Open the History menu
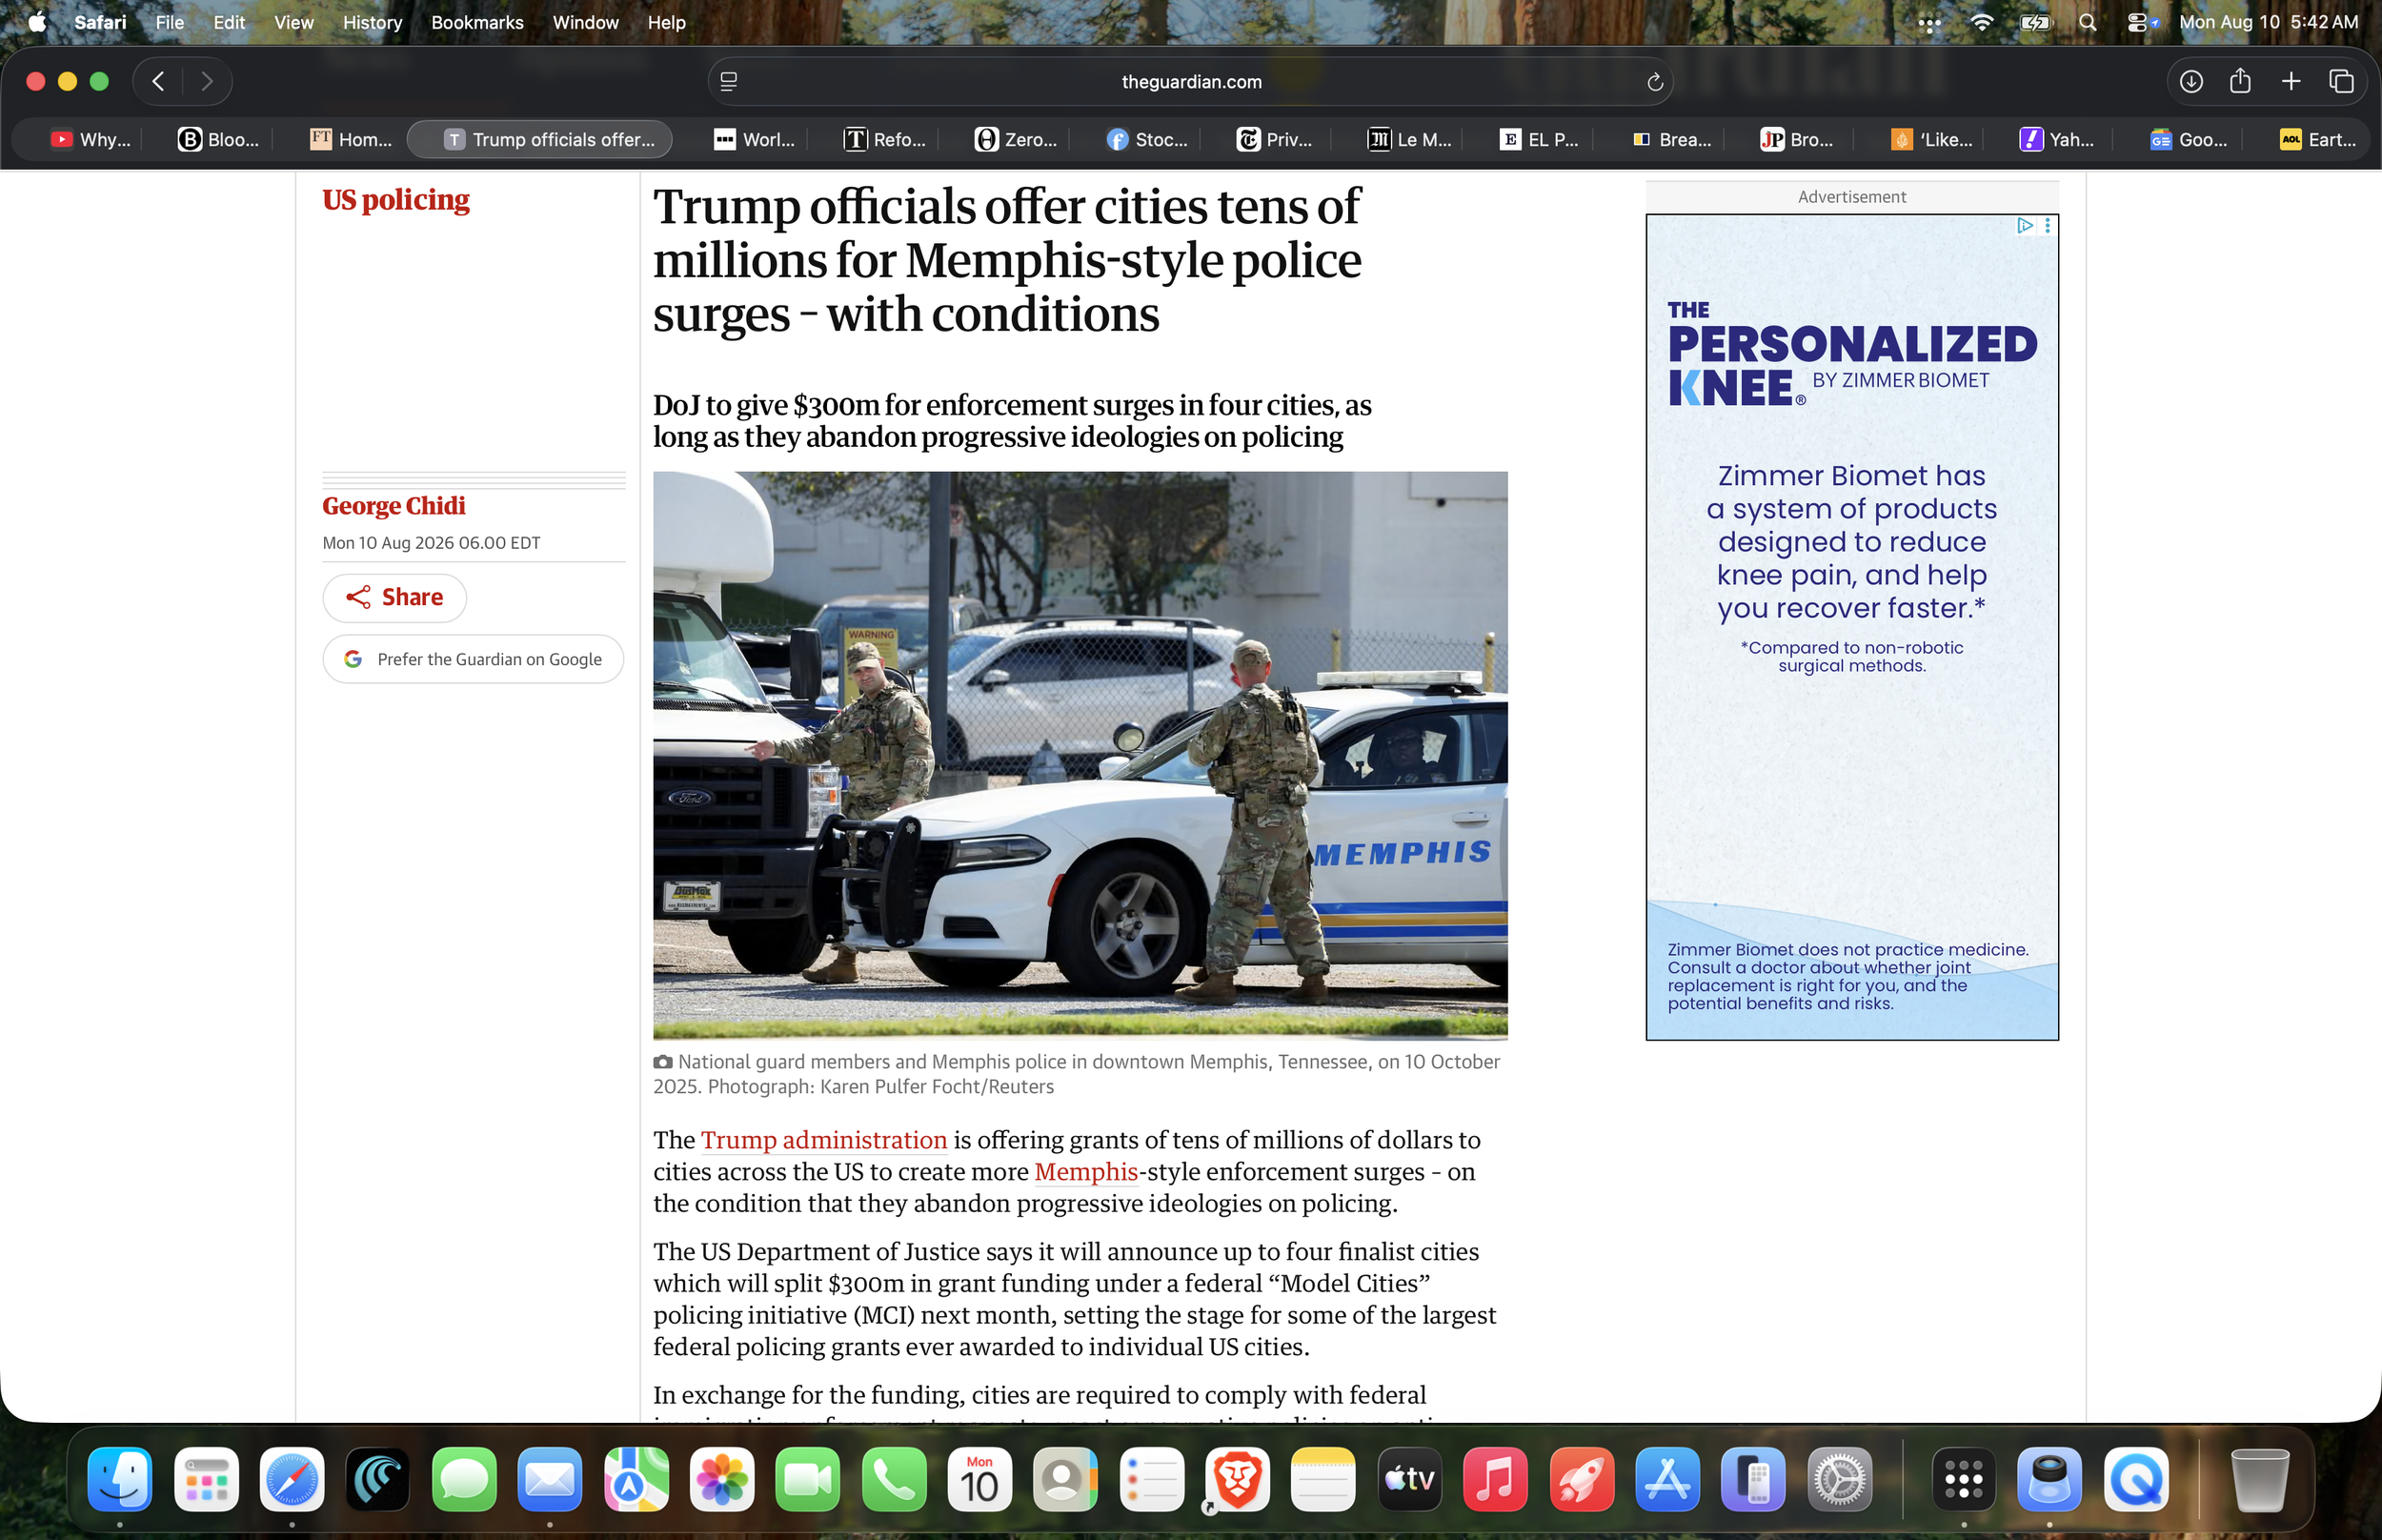Screen dimensions: 2382x1540 (372, 22)
